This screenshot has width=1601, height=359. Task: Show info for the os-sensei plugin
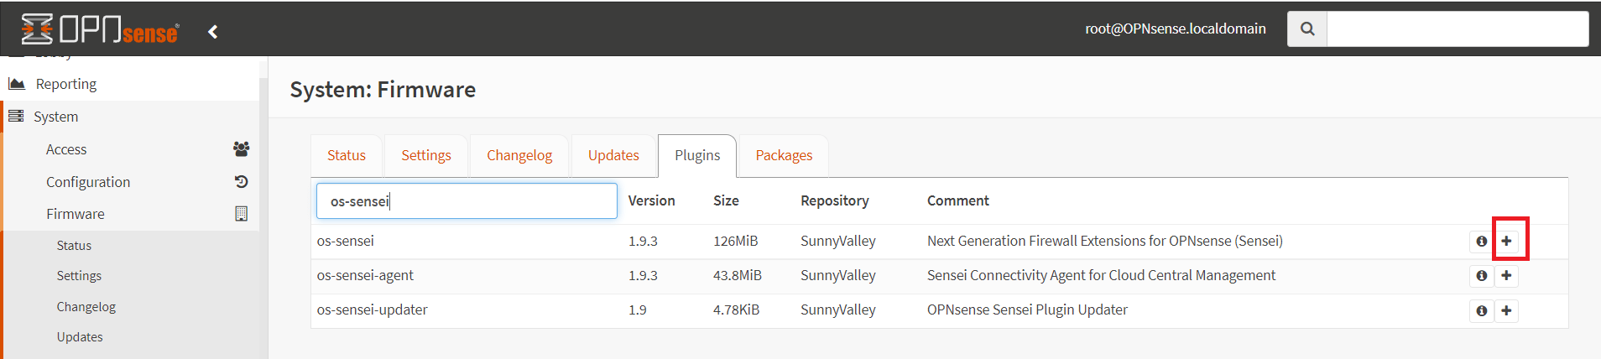[1482, 241]
